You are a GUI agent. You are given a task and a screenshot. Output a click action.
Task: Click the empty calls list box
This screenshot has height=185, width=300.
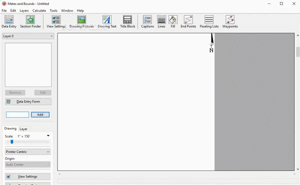[x=28, y=65]
